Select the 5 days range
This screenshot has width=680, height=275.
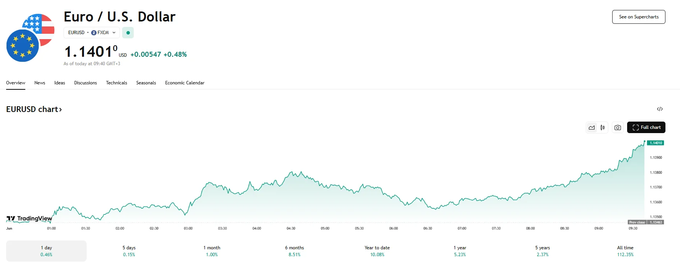click(x=129, y=251)
